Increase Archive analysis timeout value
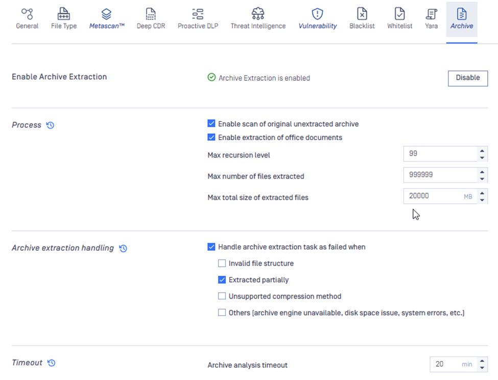The image size is (498, 380). [x=482, y=361]
